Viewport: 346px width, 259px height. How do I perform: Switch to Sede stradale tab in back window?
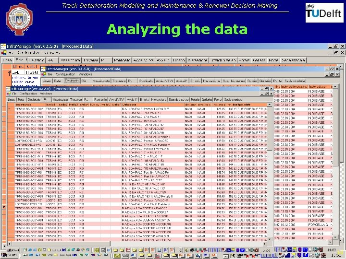(x=293, y=60)
